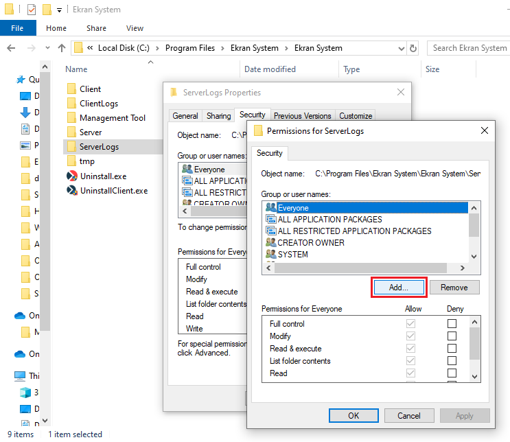This screenshot has width=510, height=442.
Task: Switch to the Previous Versions tab
Action: click(303, 116)
